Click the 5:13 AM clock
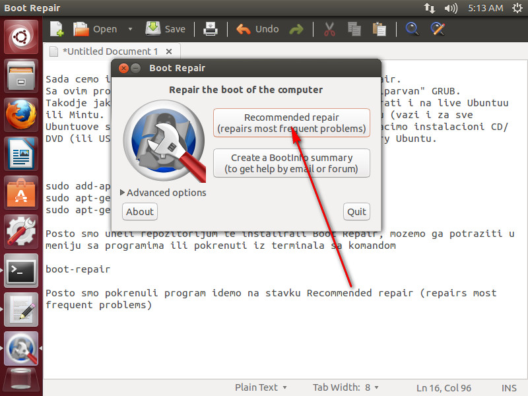Viewport: 528px width, 396px height. tap(485, 8)
